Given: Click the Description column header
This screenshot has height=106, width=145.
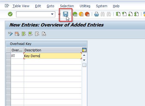Looking at the screenshot, I should tap(53, 50).
